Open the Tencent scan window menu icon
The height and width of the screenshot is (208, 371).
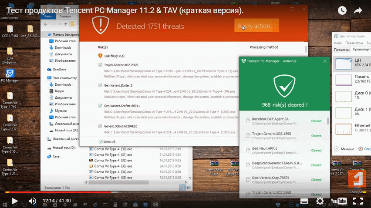tap(292, 9)
